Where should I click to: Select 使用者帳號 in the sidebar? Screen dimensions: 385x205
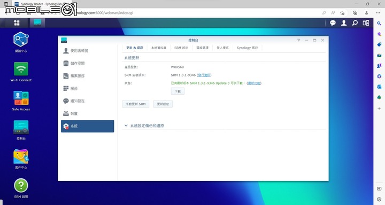coord(87,51)
